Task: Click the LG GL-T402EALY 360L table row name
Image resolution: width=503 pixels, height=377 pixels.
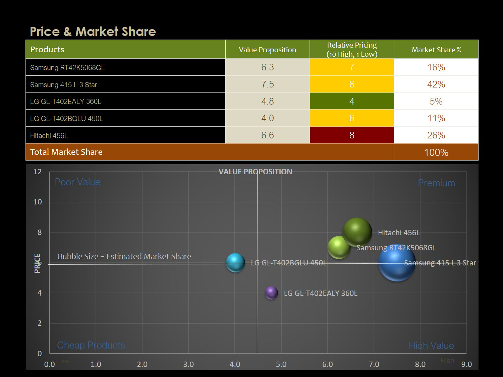Action: (66, 101)
